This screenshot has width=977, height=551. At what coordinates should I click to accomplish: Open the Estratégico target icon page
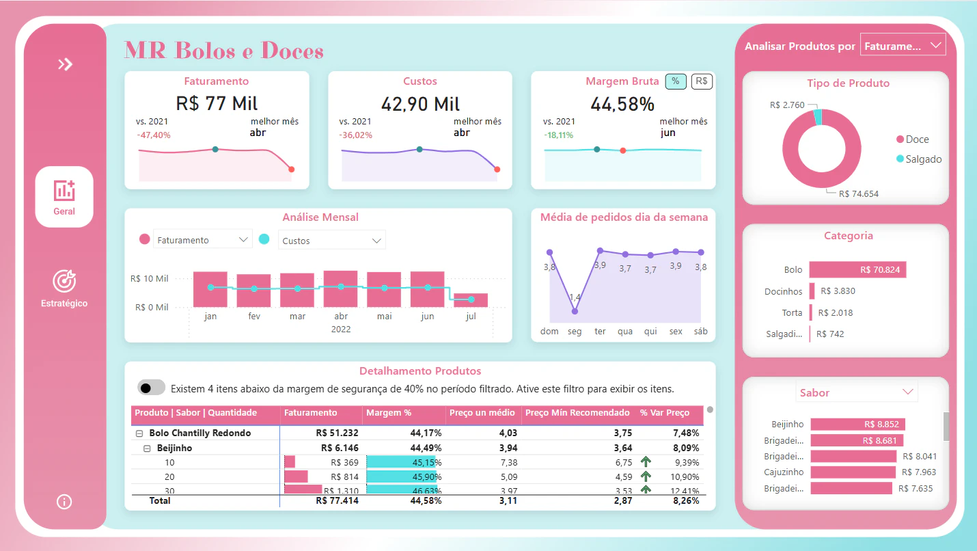tap(64, 288)
